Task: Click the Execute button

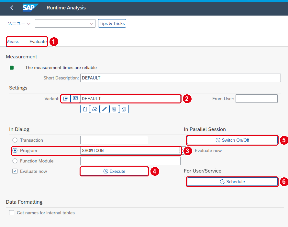Action: click(x=114, y=172)
